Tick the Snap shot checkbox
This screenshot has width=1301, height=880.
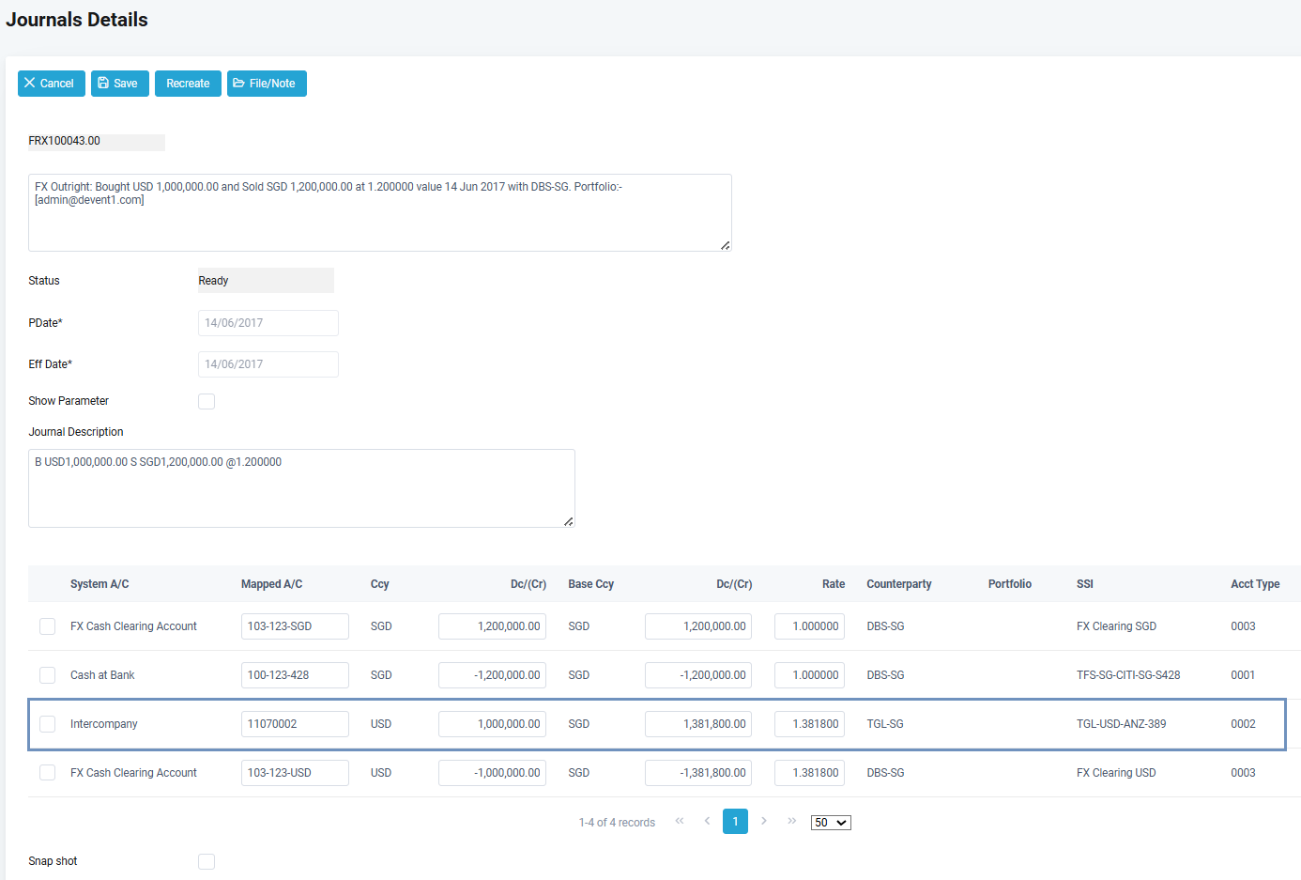click(207, 861)
